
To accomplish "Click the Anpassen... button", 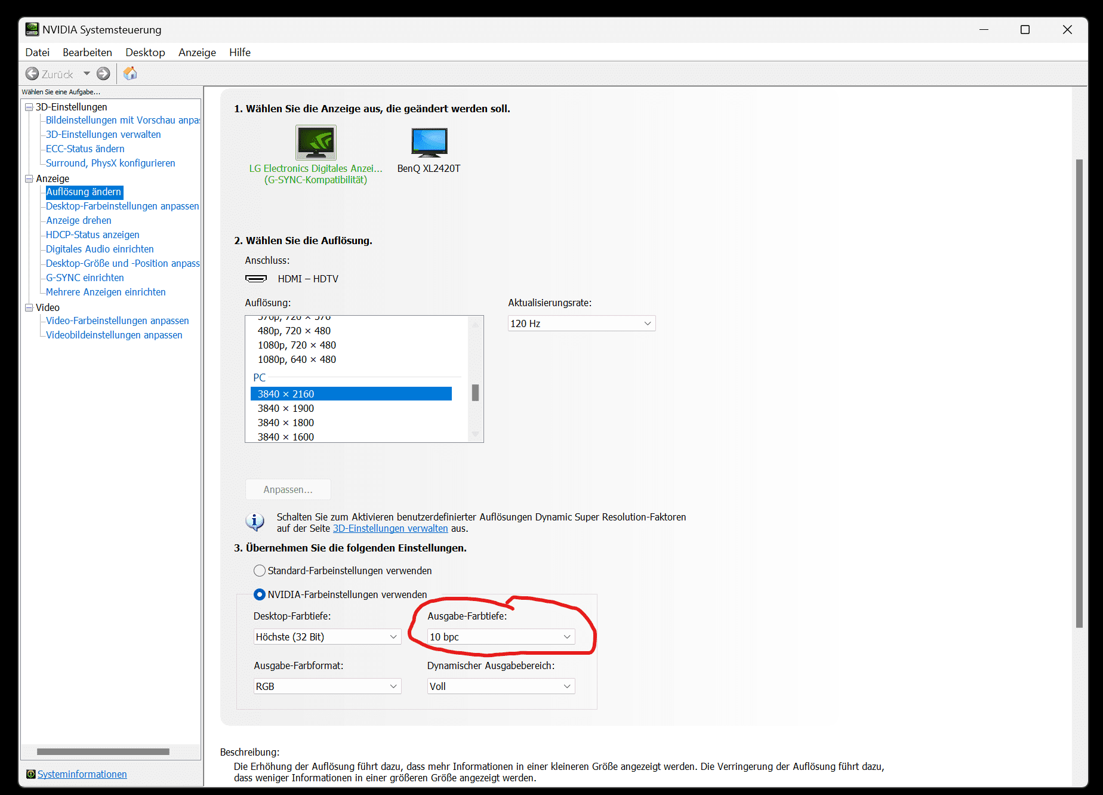I will coord(288,489).
